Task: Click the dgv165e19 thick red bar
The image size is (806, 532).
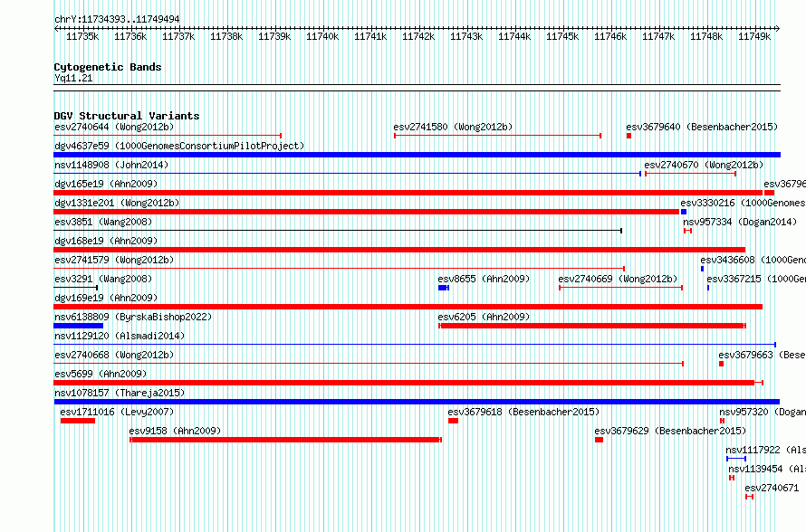Action: 408,193
